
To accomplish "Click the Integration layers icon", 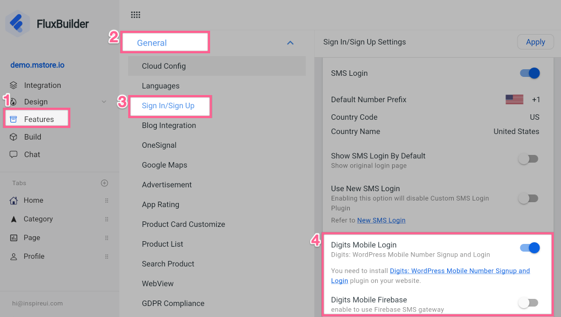I will point(14,85).
